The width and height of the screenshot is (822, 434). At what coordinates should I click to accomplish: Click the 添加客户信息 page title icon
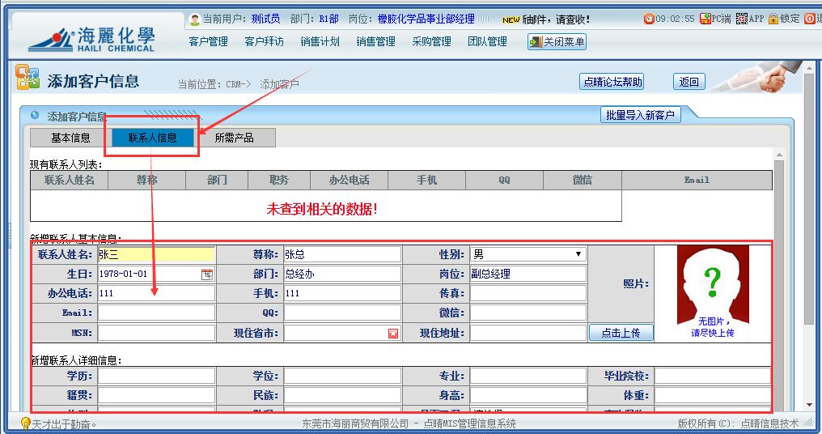click(x=27, y=79)
